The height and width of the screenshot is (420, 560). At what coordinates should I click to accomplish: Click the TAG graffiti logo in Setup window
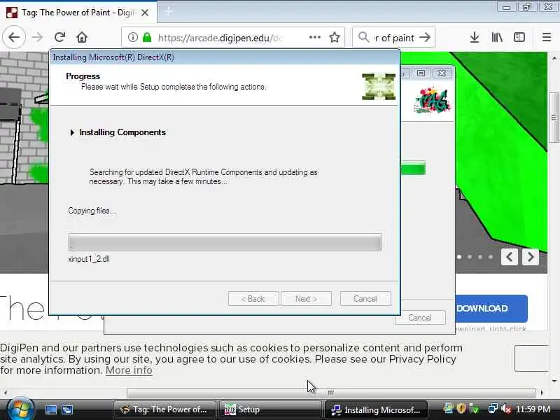tap(431, 101)
